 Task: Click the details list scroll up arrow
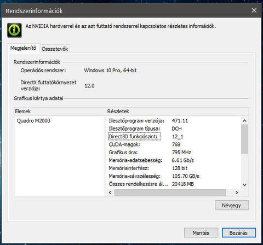click(x=244, y=121)
